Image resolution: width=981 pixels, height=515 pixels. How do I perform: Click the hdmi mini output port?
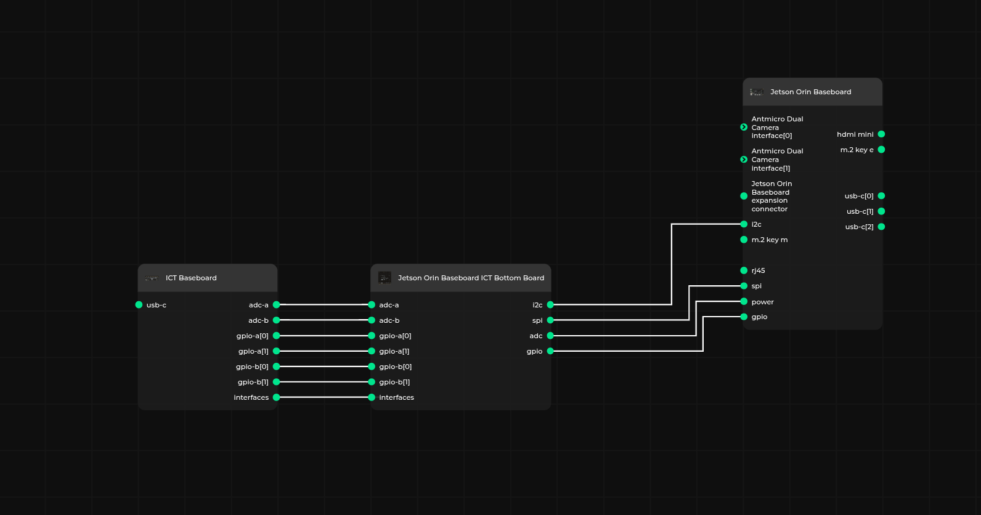point(881,134)
